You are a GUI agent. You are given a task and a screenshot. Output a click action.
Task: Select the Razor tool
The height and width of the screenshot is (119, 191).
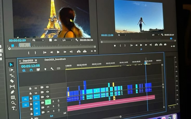click(12, 81)
